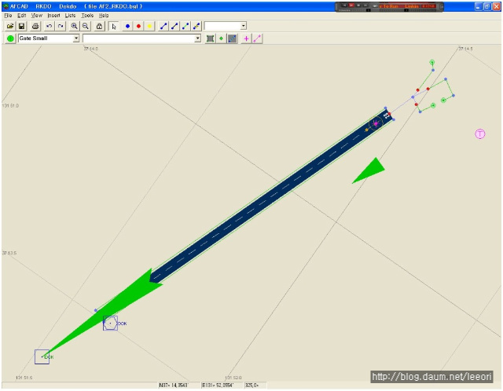
Task: Select the topmost green parking spot
Action: coord(431,62)
